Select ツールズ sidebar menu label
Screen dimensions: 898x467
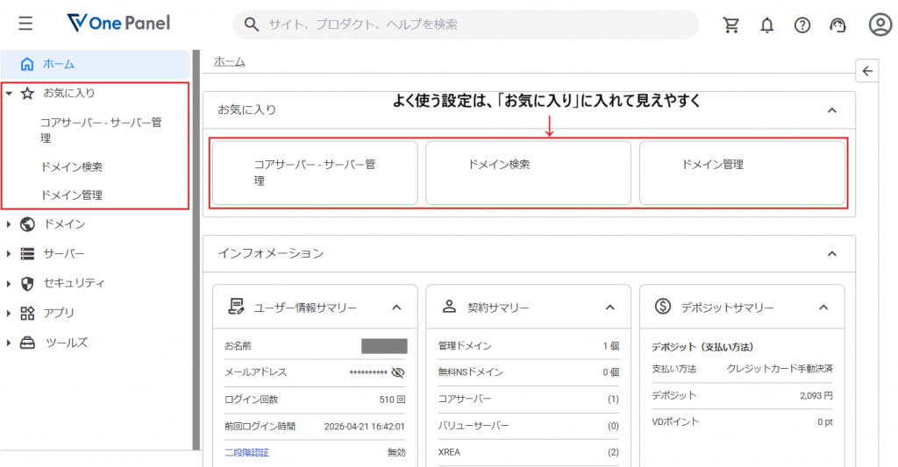[67, 343]
